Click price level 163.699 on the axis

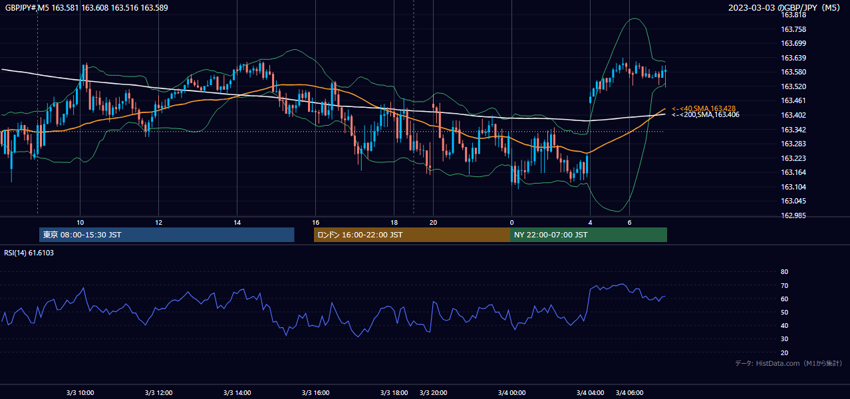click(793, 43)
